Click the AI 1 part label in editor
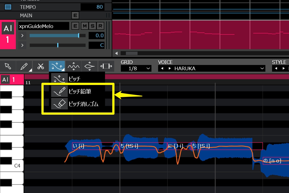The width and height of the screenshot is (289, 193). 12,79
